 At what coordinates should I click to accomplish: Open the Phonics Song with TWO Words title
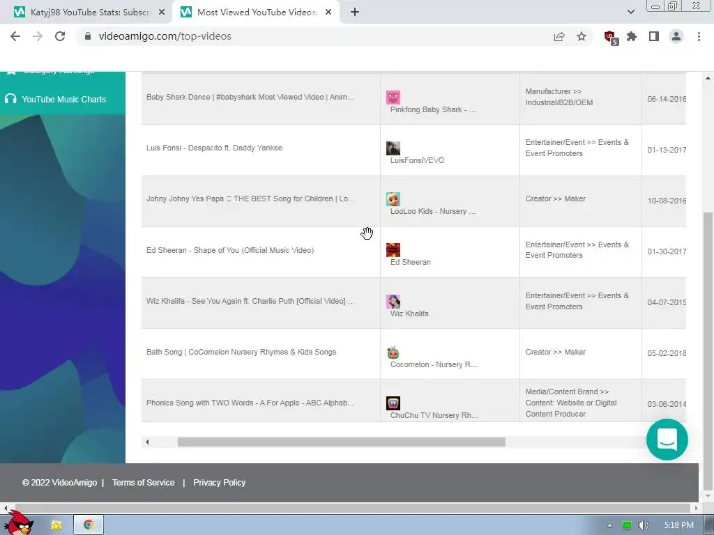tap(250, 403)
